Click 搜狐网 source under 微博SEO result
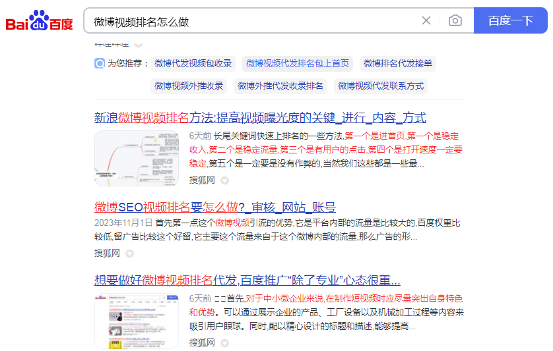553x351 pixels. (x=107, y=253)
